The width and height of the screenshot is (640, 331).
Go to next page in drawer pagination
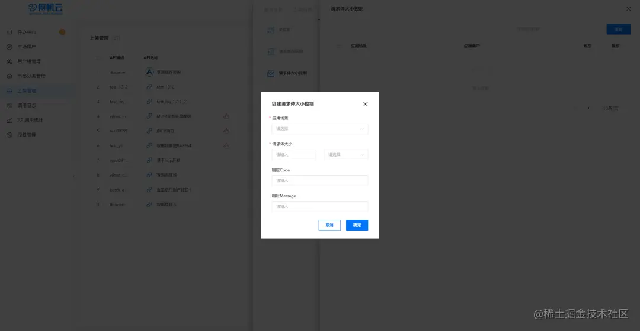588,108
